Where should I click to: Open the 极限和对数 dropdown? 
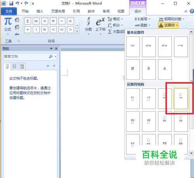pos(171,19)
